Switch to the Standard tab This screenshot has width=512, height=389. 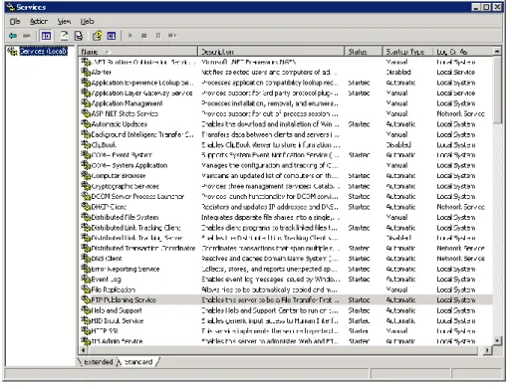point(138,362)
